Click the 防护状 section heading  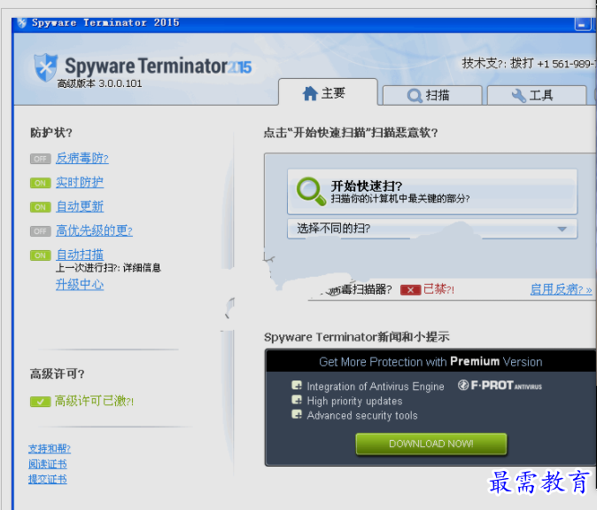[51, 133]
